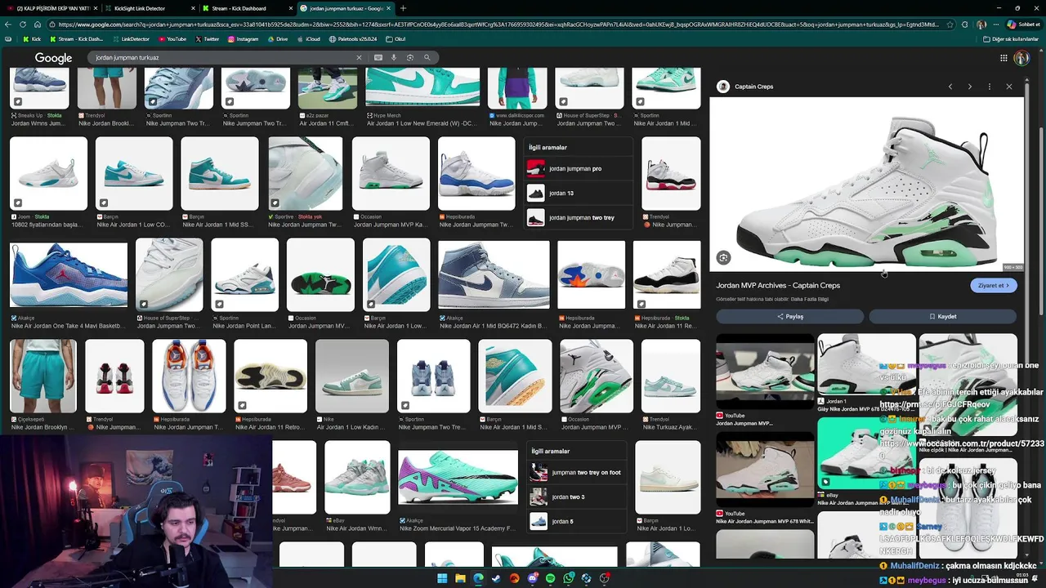Open Google account avatar at page top

tap(1021, 58)
